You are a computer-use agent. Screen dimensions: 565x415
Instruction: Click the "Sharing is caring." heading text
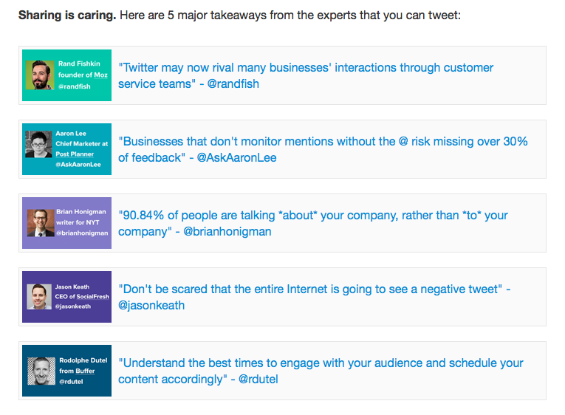coord(67,15)
